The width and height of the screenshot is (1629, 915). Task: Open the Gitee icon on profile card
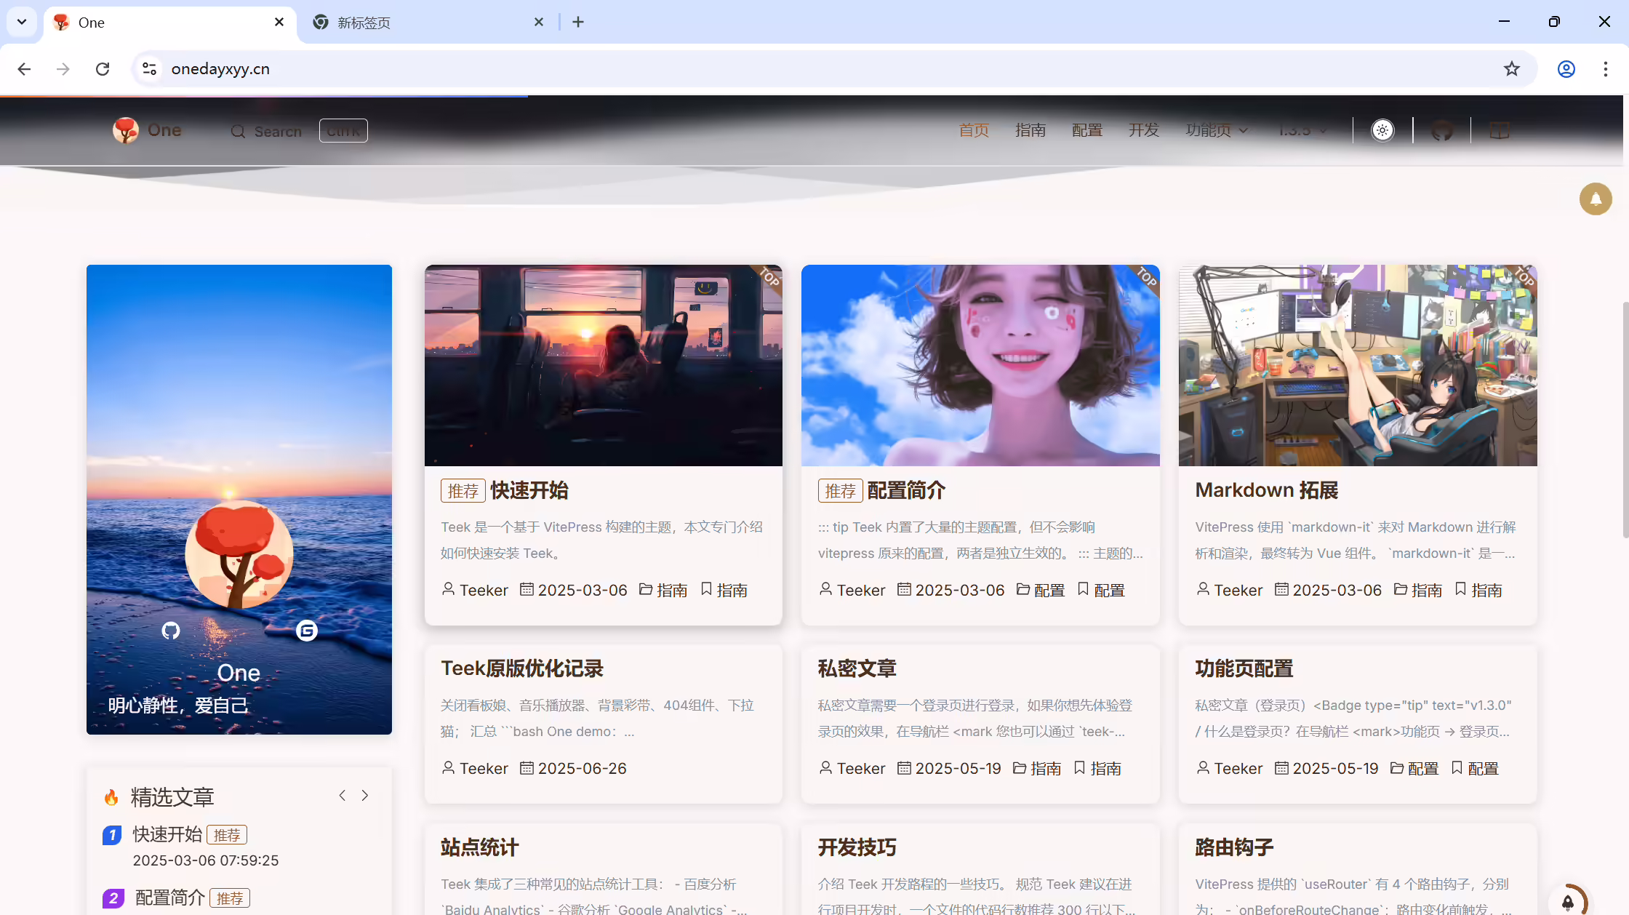[x=307, y=631]
